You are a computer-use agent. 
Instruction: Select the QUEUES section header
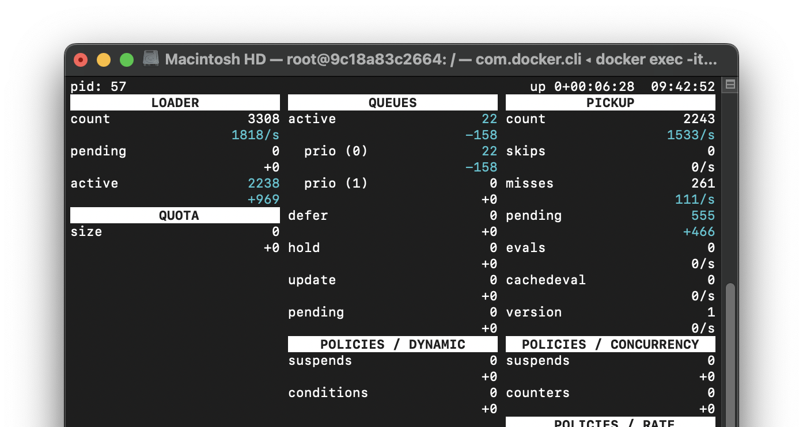[x=392, y=103]
